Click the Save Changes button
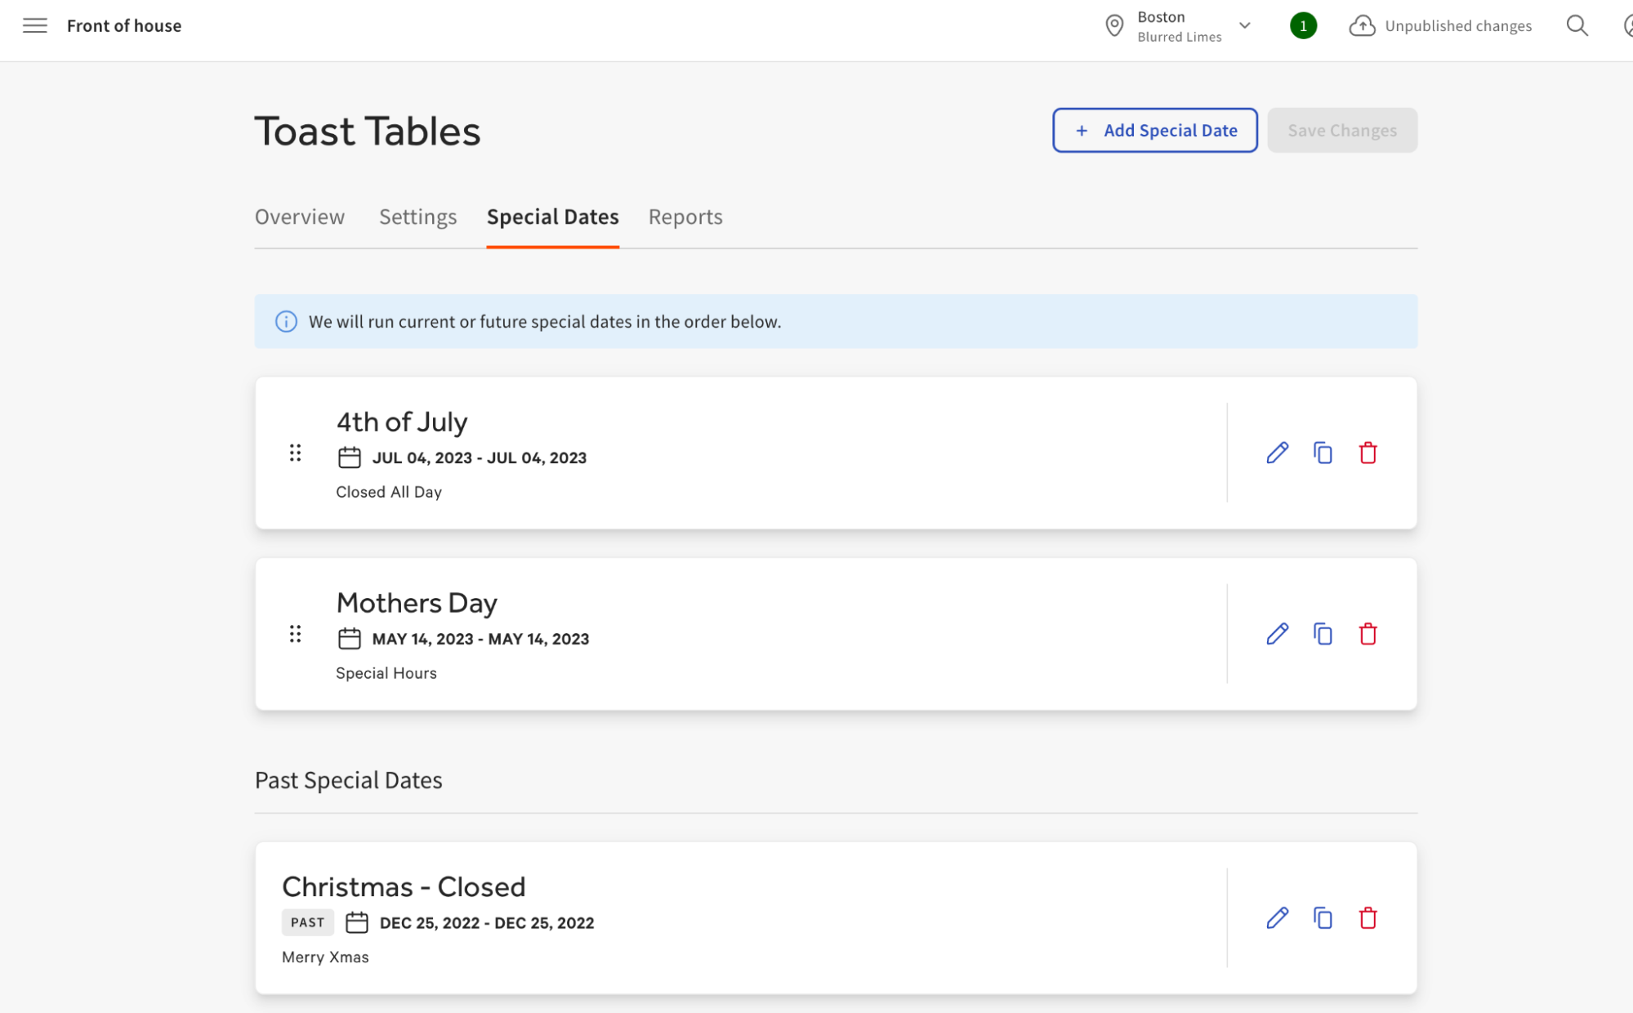 click(1342, 130)
